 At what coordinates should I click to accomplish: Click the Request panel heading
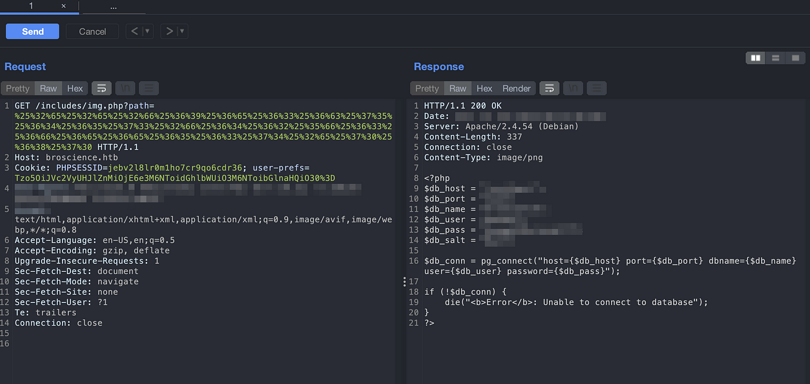[x=25, y=67]
